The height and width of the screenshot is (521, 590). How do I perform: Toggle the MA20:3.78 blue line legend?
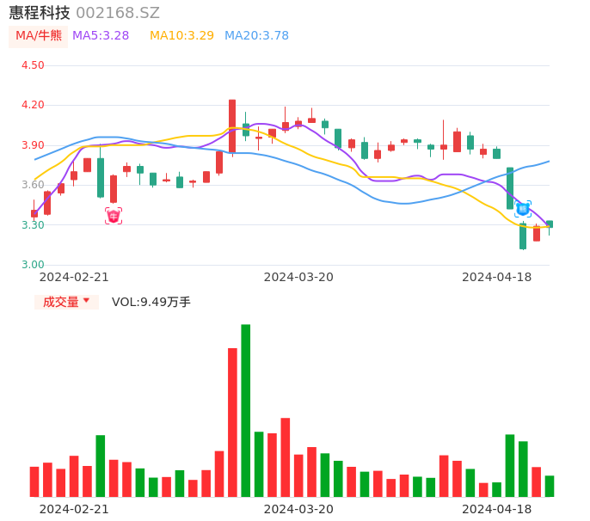click(256, 36)
